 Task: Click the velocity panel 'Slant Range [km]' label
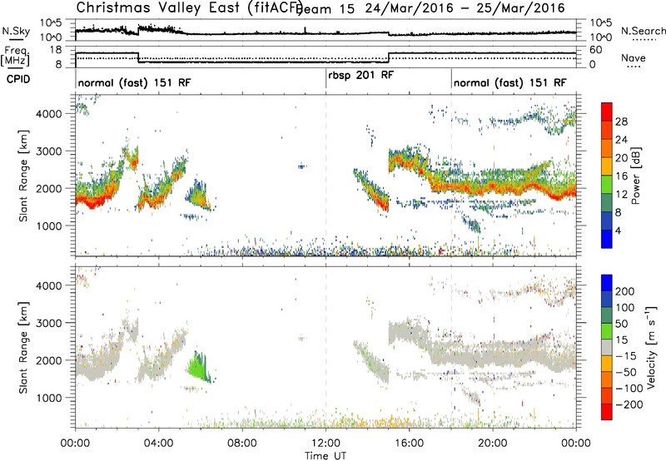pos(23,347)
